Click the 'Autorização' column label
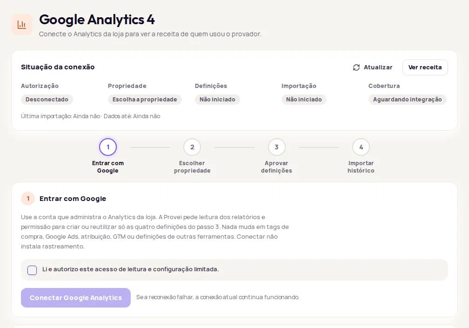 [40, 86]
